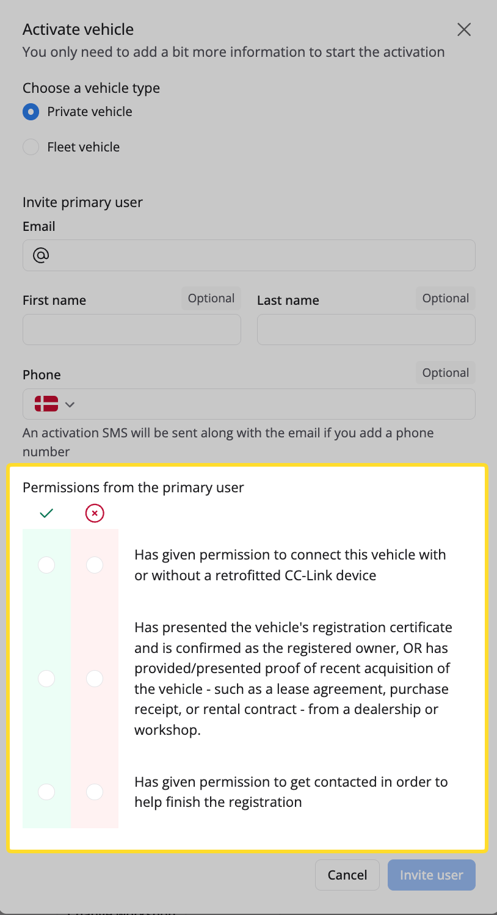
Task: Click the chevron next to the flag
Action: [x=70, y=404]
